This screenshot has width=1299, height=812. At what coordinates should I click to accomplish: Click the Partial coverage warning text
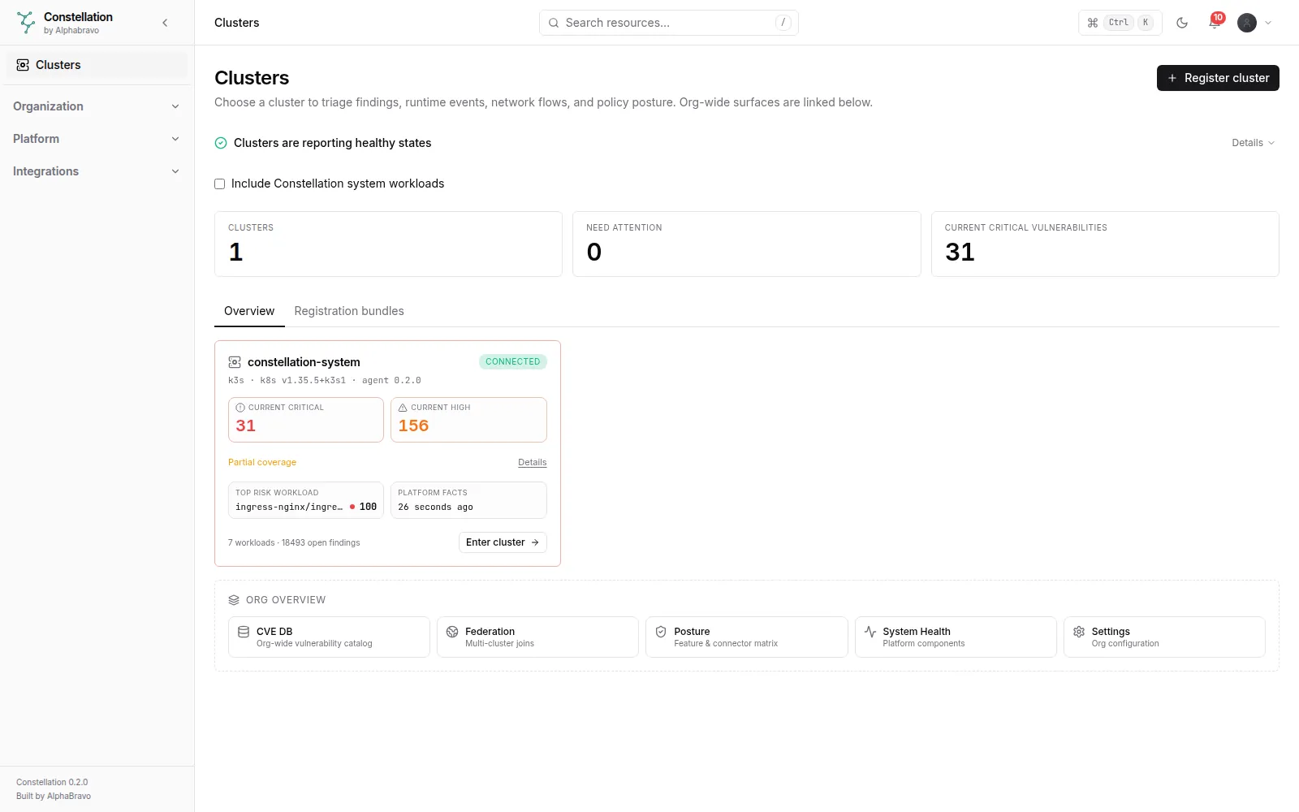(262, 463)
